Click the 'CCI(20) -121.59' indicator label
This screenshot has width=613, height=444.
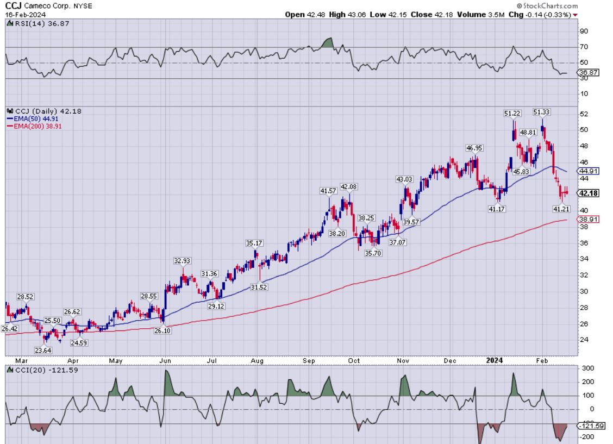point(47,370)
